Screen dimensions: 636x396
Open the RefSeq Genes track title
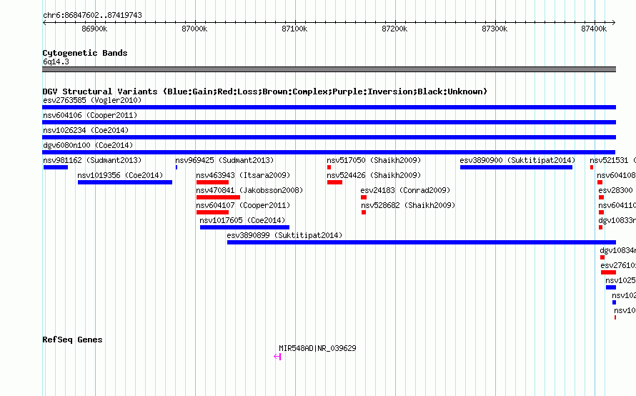72,340
